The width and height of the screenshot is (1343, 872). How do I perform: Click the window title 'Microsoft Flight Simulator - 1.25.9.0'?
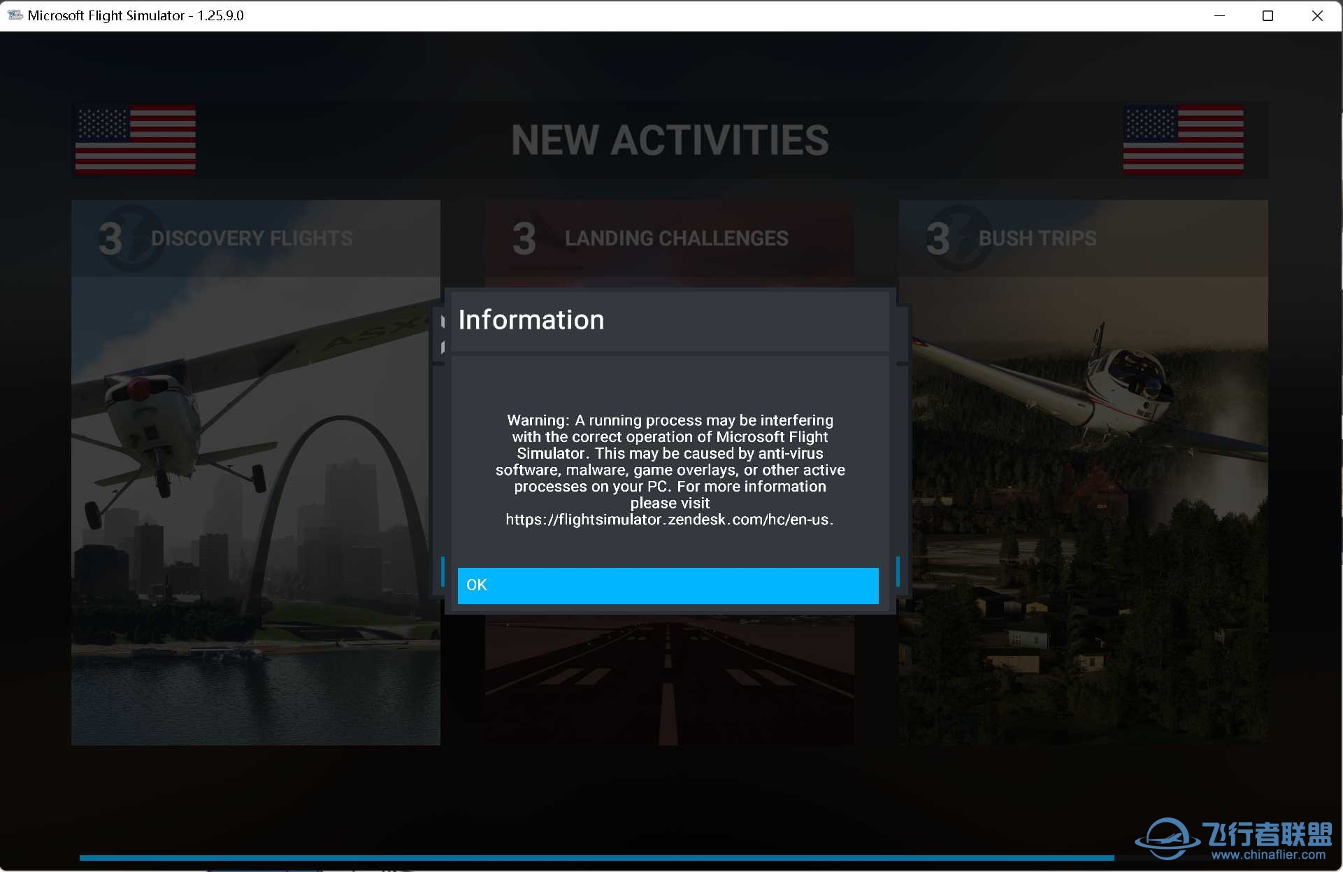point(136,15)
